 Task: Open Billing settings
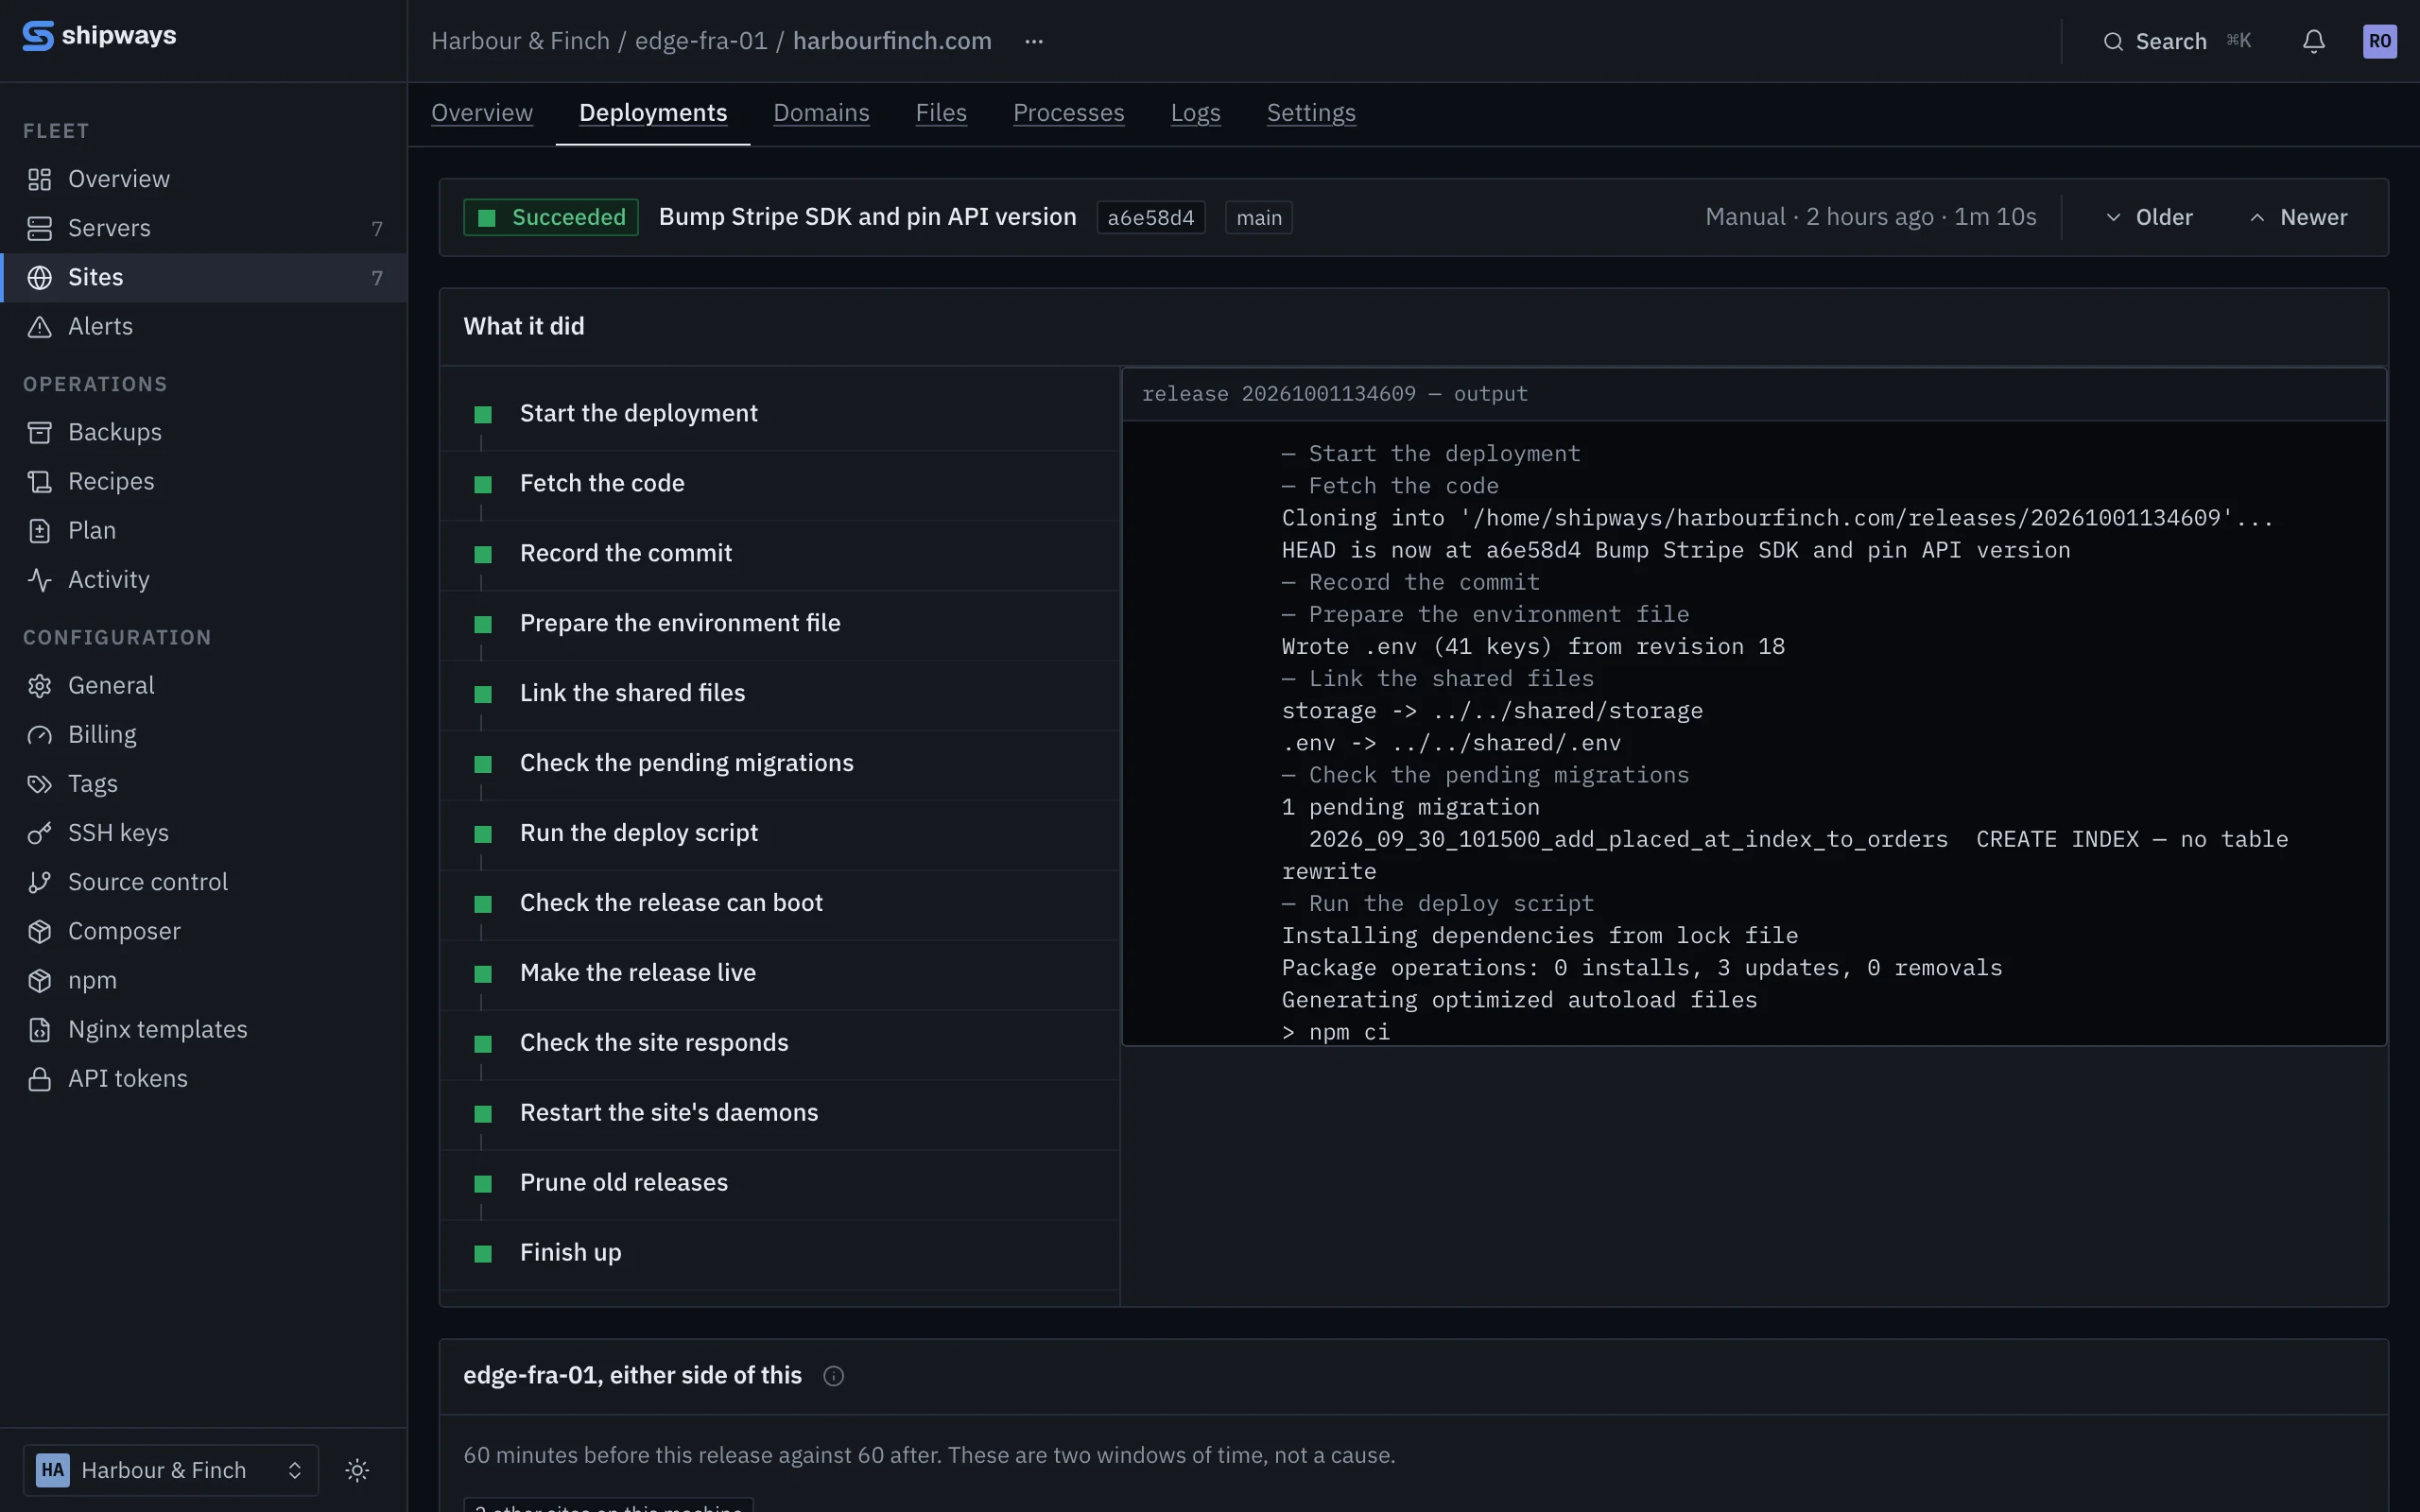[x=203, y=734]
